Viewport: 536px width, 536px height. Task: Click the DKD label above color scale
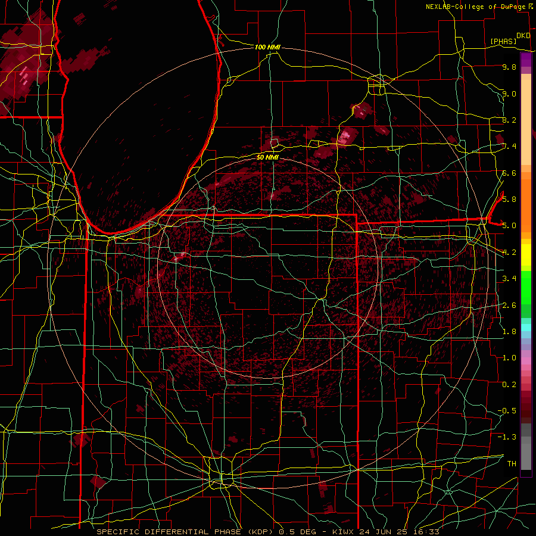coord(523,36)
